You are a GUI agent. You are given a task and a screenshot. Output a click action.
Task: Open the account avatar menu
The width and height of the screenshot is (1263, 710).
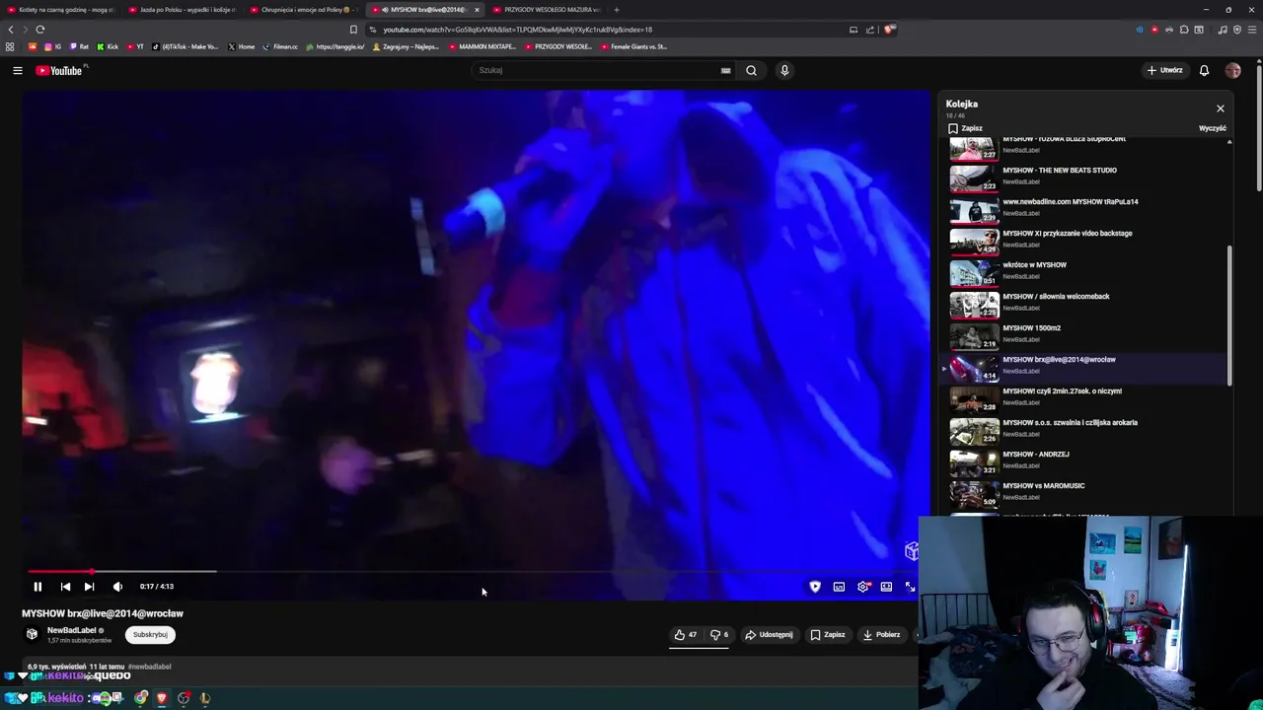coord(1232,70)
